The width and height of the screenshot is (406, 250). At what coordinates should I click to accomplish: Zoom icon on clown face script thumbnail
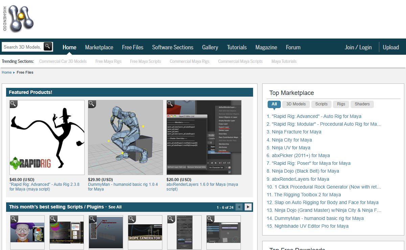click(x=14, y=219)
